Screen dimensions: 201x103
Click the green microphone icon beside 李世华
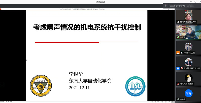click(178, 37)
